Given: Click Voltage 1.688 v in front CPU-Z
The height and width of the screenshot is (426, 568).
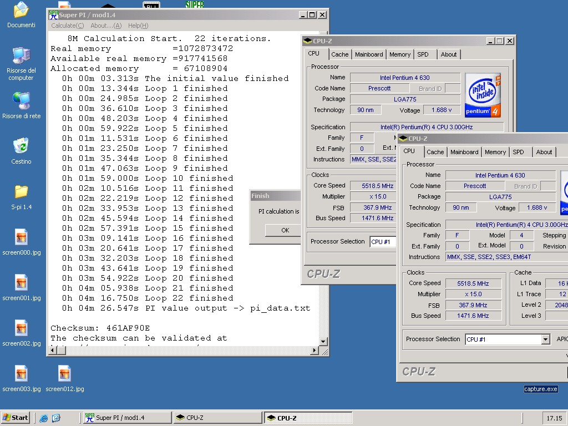Looking at the screenshot, I should tap(537, 207).
